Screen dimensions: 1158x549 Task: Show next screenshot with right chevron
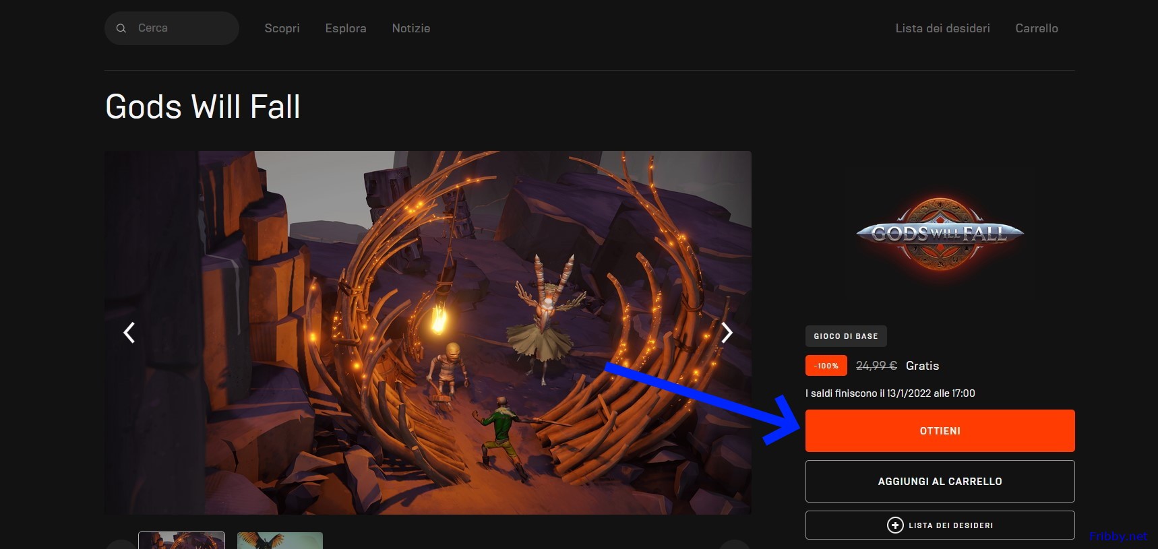[x=727, y=332]
